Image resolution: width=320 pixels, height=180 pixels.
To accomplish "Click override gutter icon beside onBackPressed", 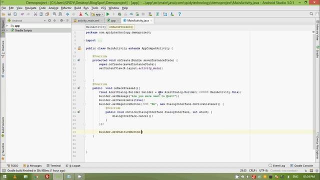I will point(79,88).
